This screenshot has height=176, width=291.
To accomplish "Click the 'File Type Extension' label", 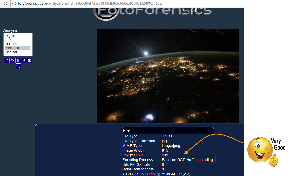I will click(139, 141).
